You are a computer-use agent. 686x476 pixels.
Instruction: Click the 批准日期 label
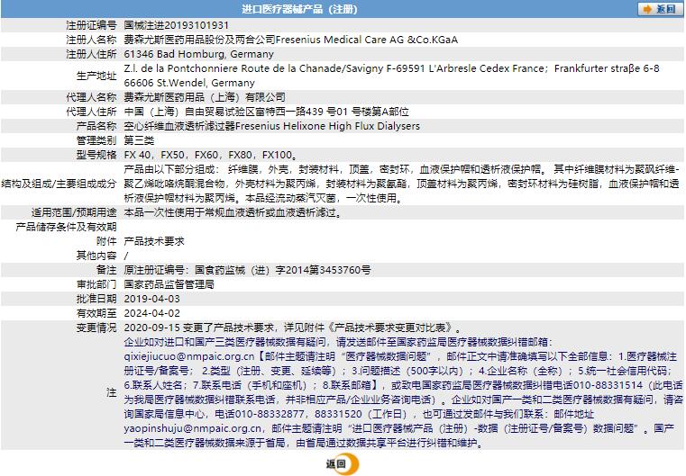pos(96,299)
